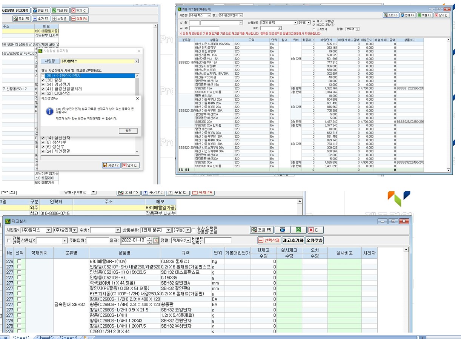
Task: Click 엑셀 F8 in 최종 재고현황 window
Action: [x=425, y=15]
